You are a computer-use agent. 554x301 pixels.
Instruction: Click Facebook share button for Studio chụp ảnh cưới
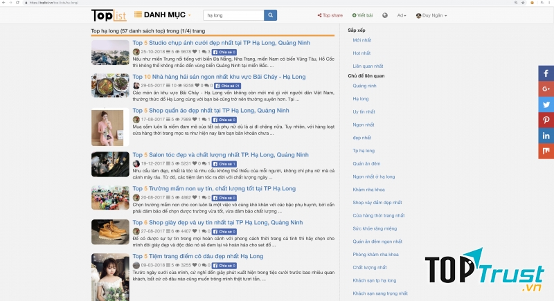point(224,52)
